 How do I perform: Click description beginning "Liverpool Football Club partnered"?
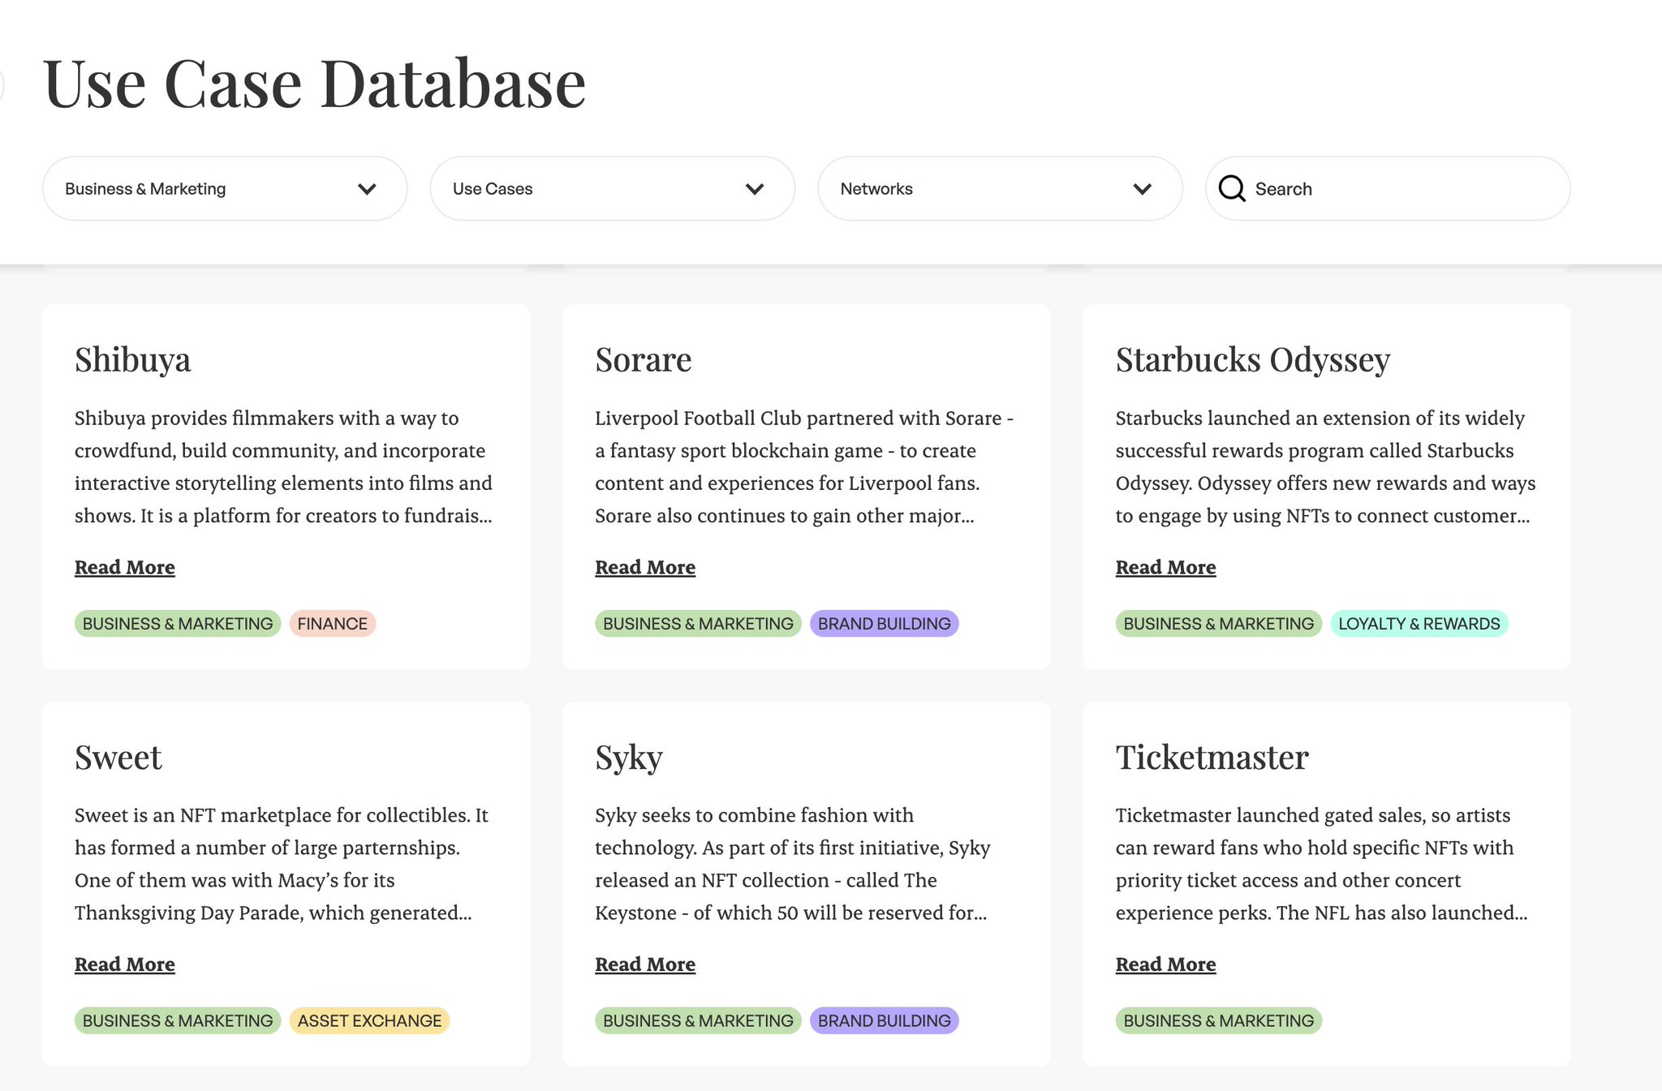804,466
